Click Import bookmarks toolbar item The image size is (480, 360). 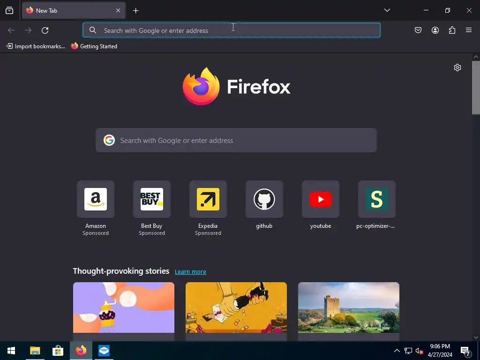pos(36,46)
